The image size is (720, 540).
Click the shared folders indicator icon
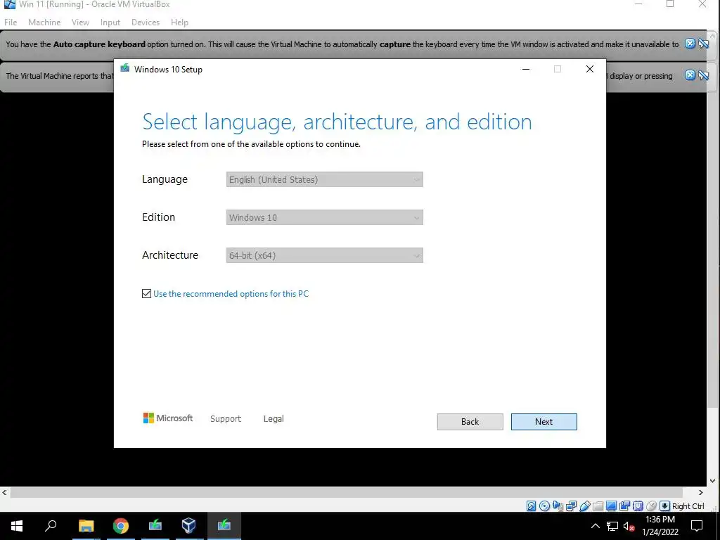point(598,506)
